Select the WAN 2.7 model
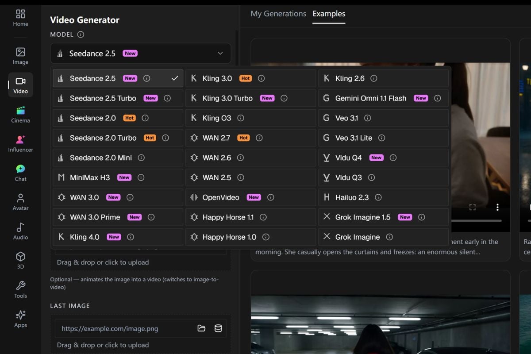Viewport: 531px width, 354px height. (x=250, y=138)
